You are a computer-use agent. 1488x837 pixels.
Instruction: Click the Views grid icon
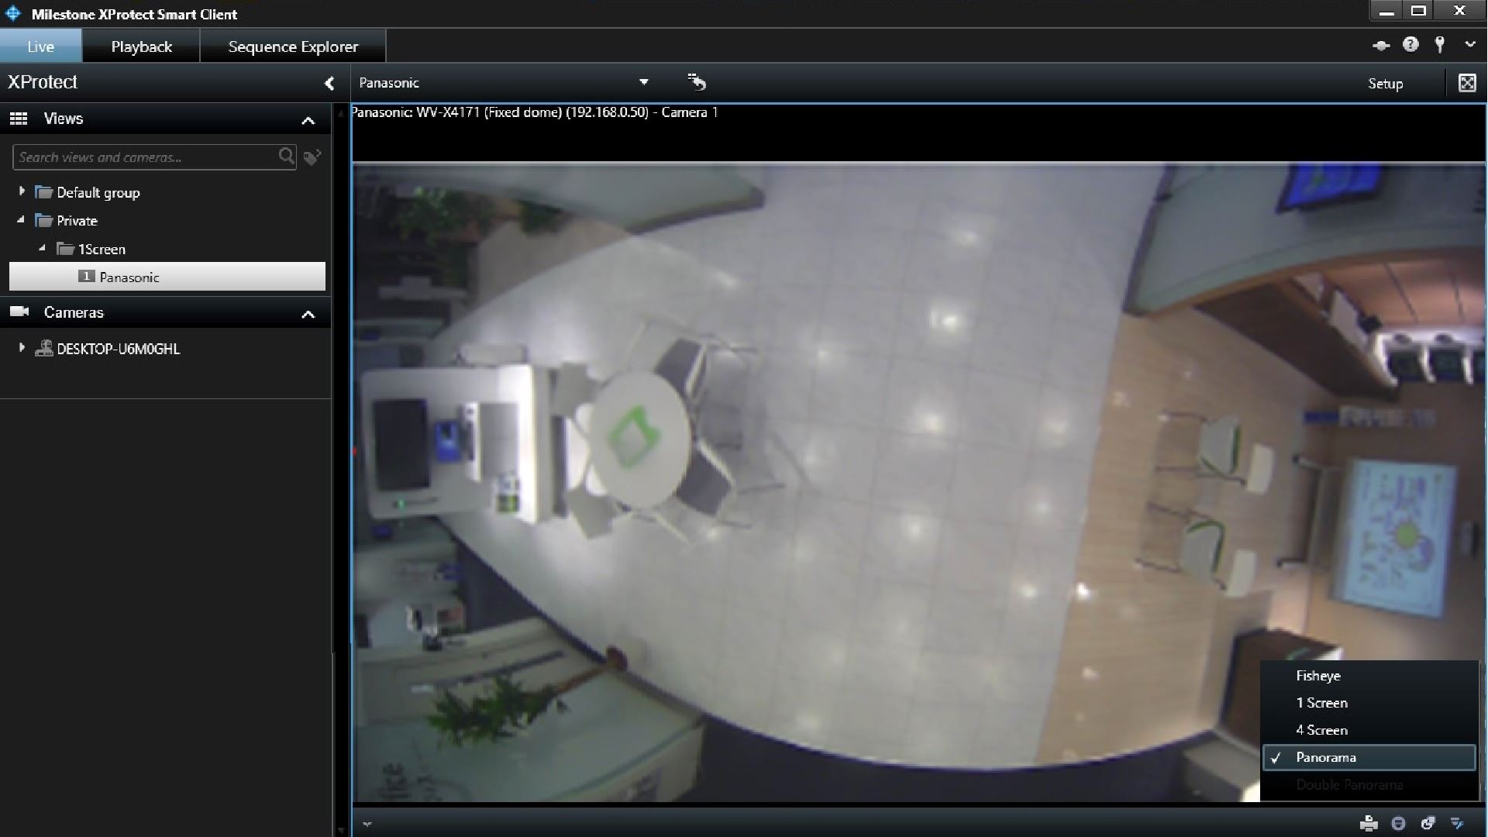(x=19, y=119)
